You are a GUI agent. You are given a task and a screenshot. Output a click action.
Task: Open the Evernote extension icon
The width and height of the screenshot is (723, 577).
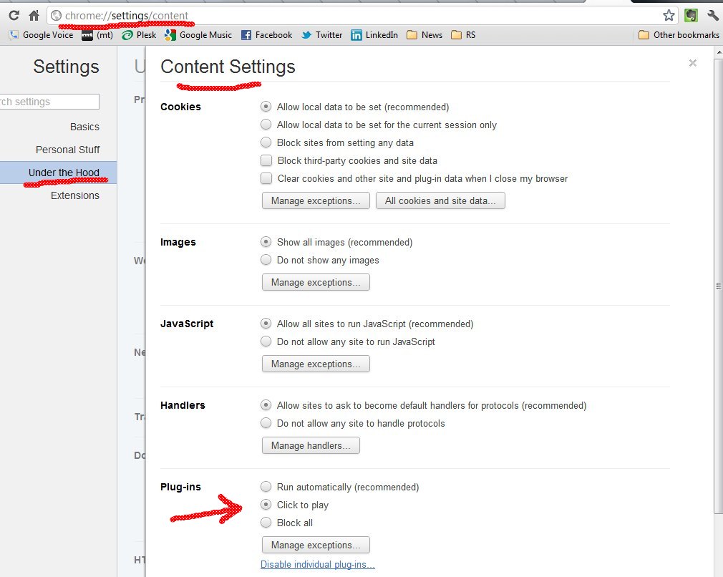pyautogui.click(x=691, y=15)
